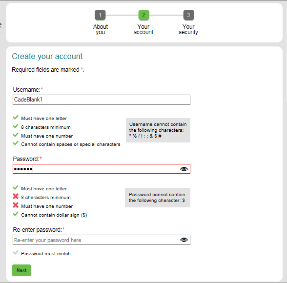Open the About you step label
Image resolution: width=287 pixels, height=283 pixels.
tap(101, 29)
